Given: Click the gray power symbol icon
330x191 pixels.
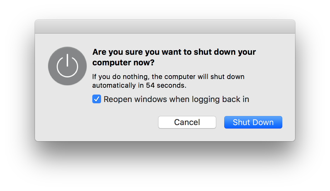Looking at the screenshot, I should coord(67,66).
